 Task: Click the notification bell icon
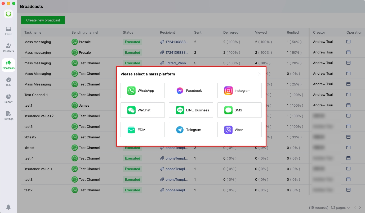point(8,207)
